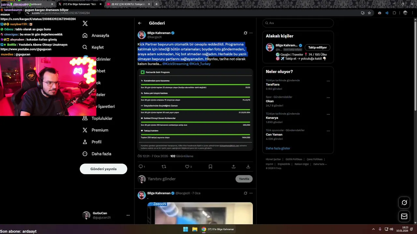Like the post with heart icon

pos(187,166)
